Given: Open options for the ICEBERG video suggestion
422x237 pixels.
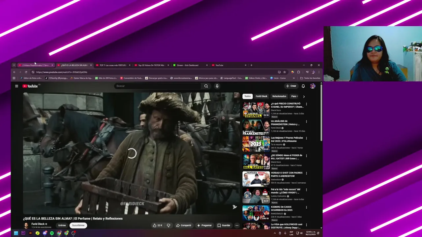Looking at the screenshot, I should pos(306,207).
